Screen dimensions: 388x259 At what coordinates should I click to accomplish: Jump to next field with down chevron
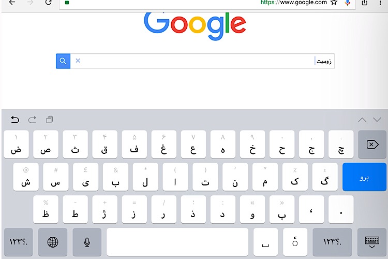(x=377, y=120)
